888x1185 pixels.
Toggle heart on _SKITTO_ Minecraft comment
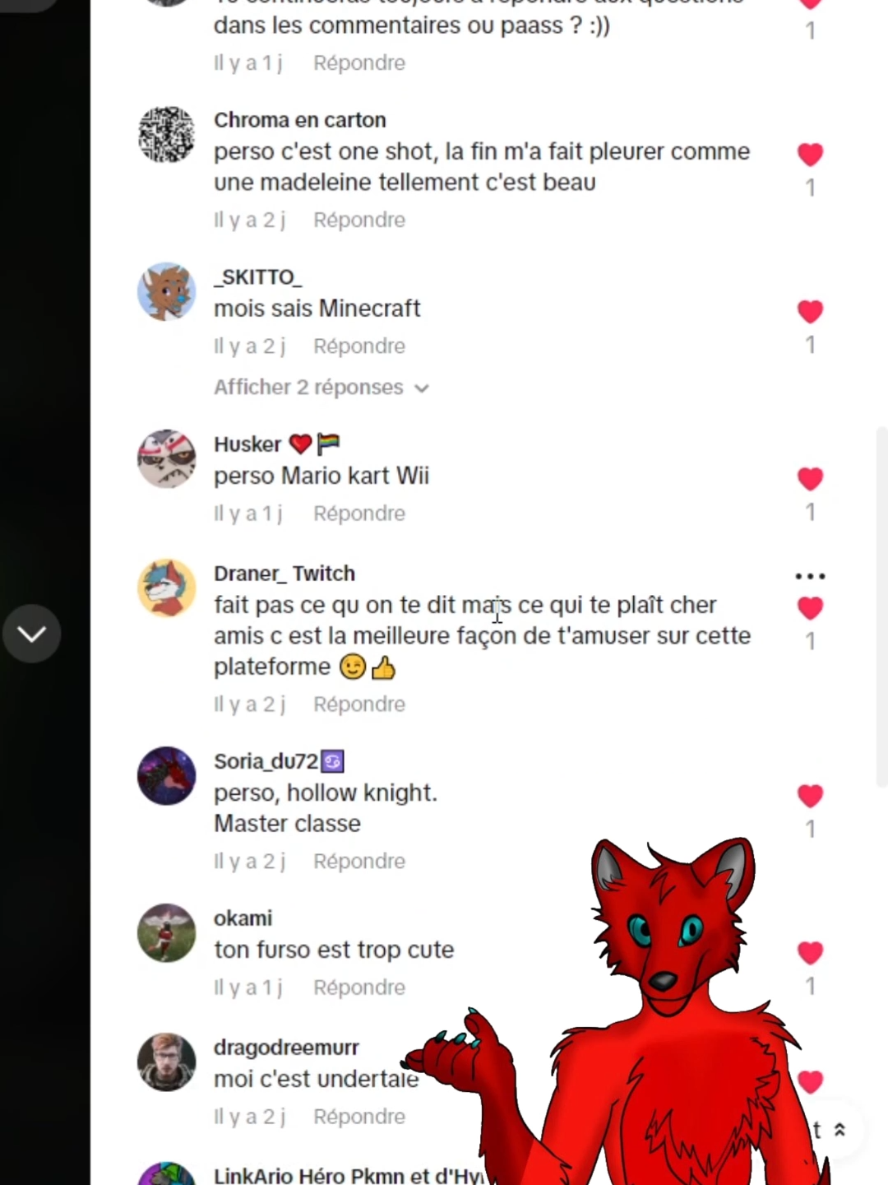point(810,311)
